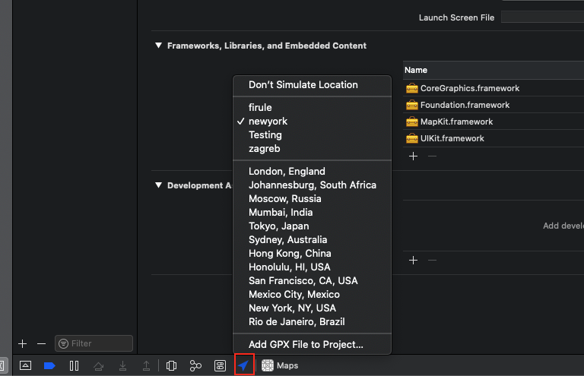Viewport: 584px width, 376px height.
Task: Choose Add GPX File to Project
Action: click(306, 344)
